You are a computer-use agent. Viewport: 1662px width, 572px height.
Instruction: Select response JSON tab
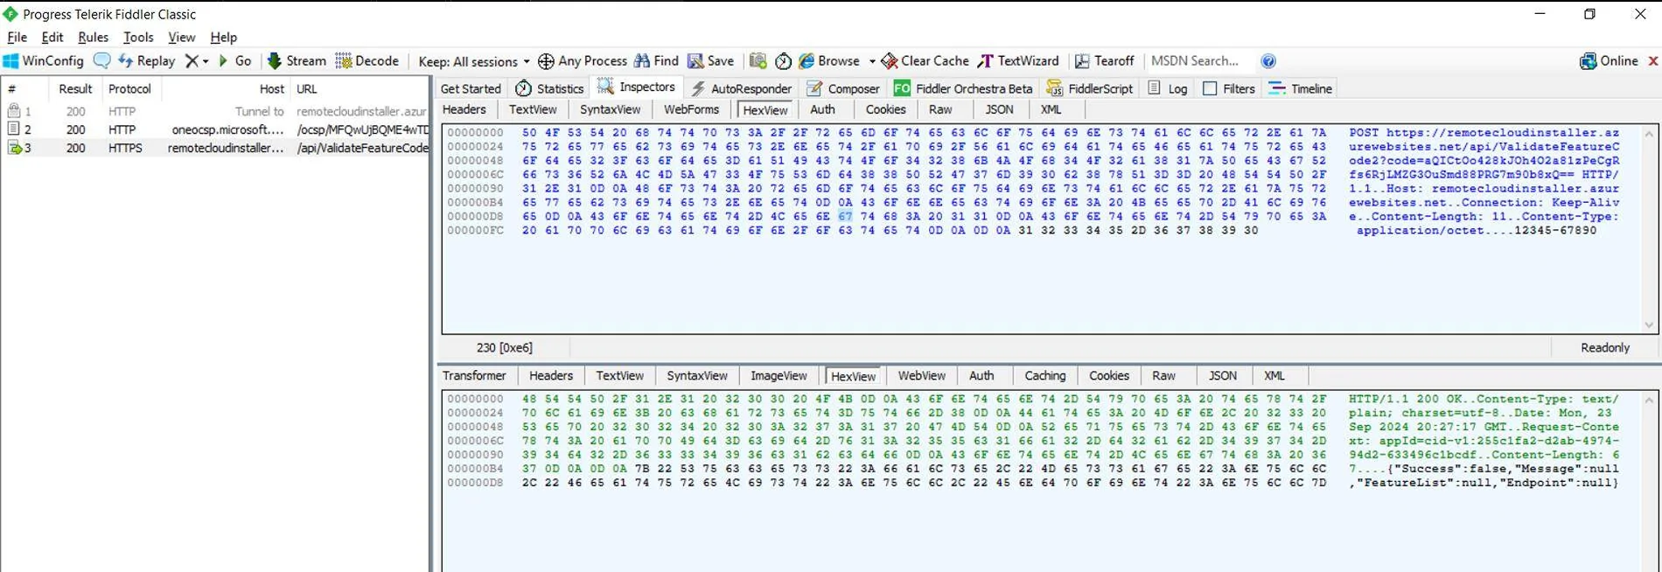tap(1223, 375)
